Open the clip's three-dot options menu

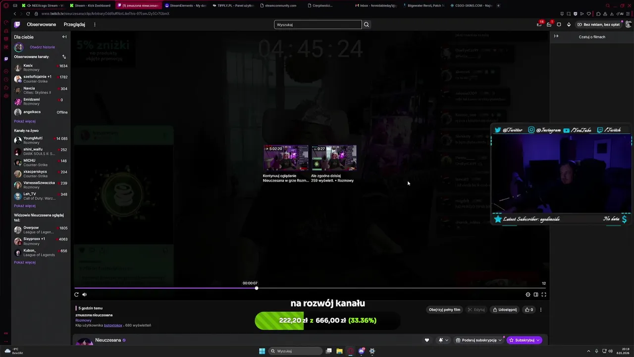point(541,309)
